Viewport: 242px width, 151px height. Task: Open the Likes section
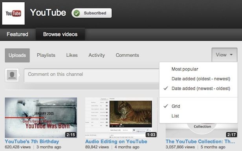click(72, 55)
